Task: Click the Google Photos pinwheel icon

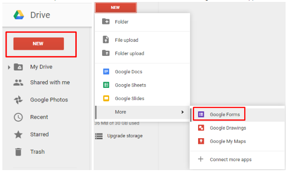Action: (18, 100)
